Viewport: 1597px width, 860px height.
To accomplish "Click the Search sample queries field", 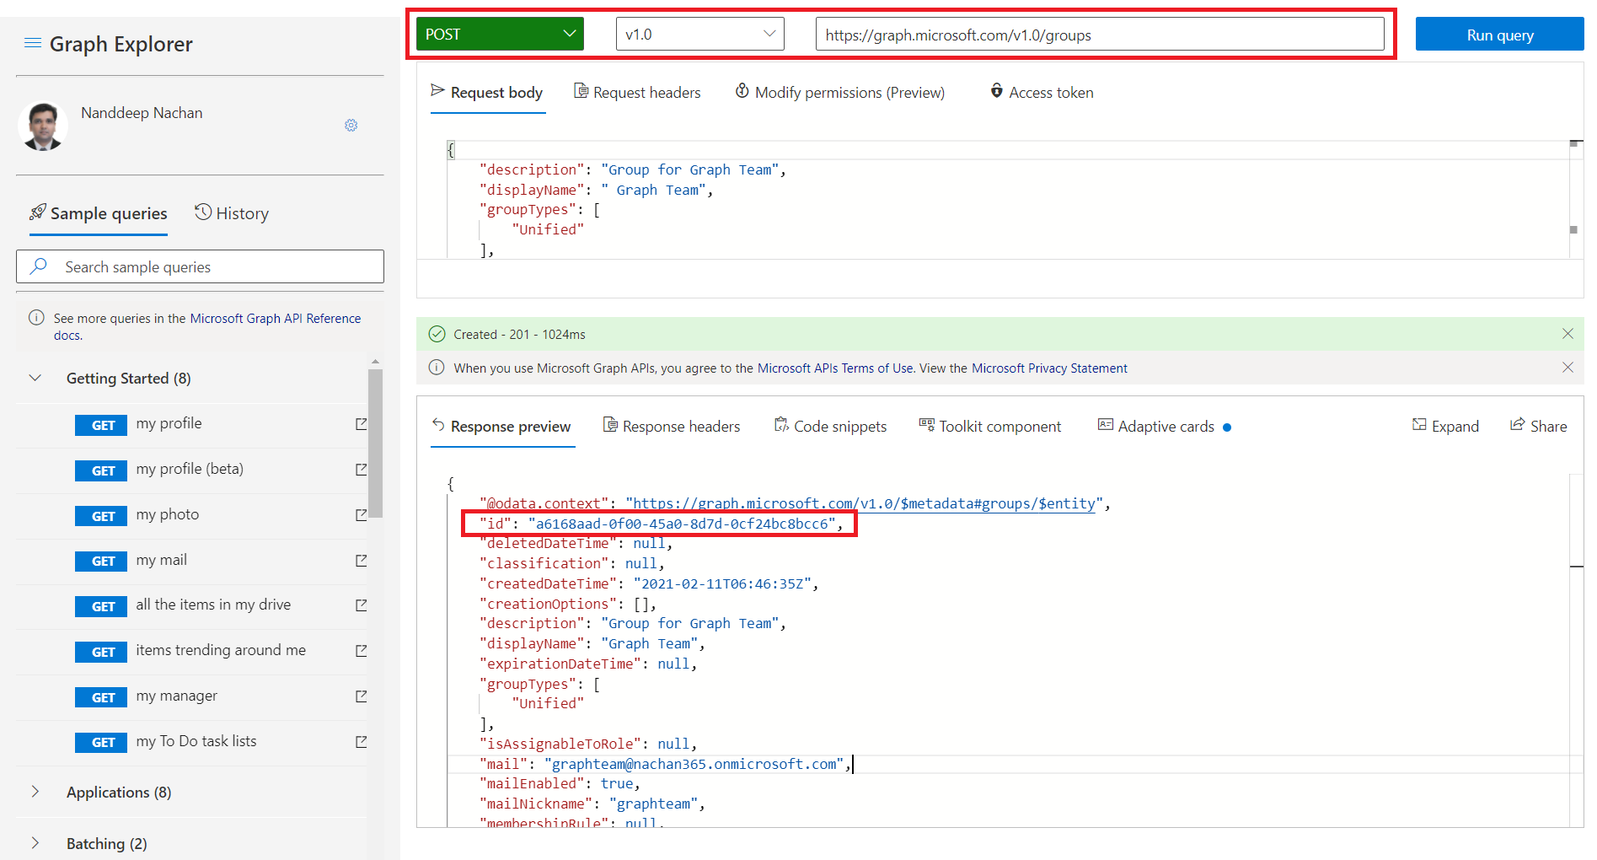I will pos(200,267).
